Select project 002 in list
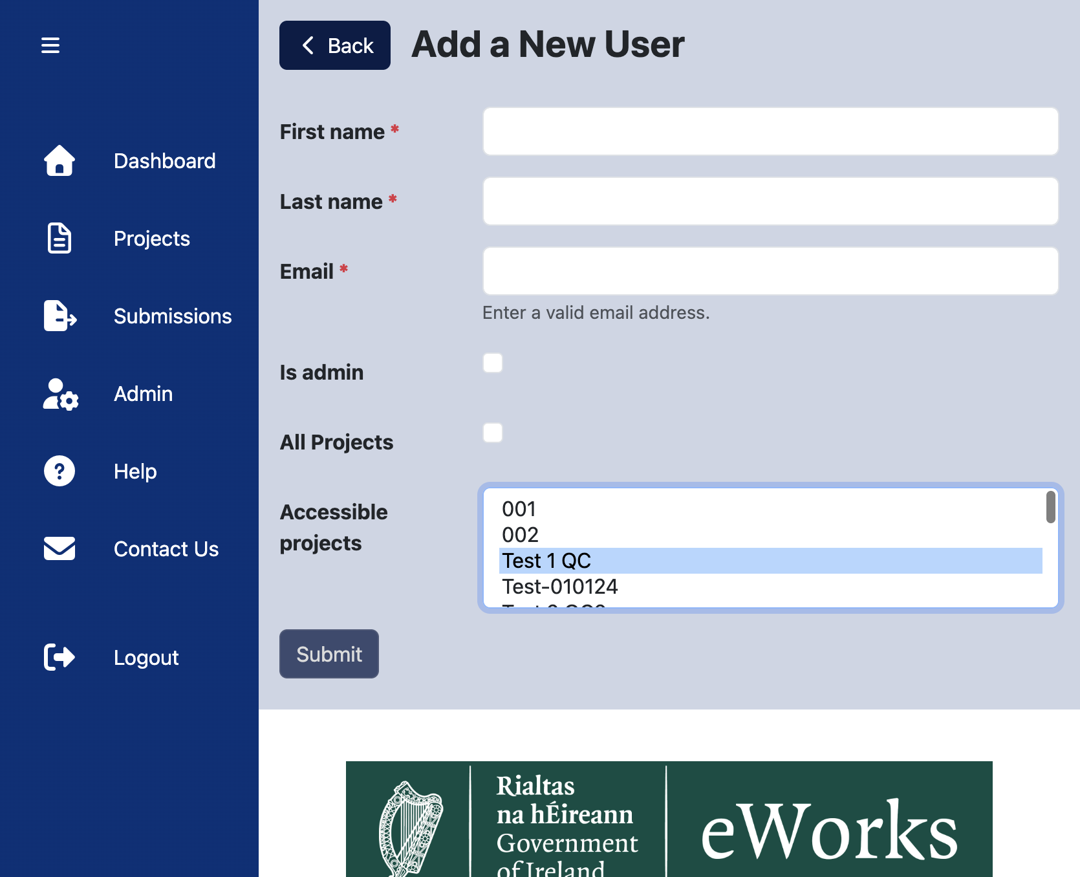Image resolution: width=1080 pixels, height=877 pixels. coord(771,535)
